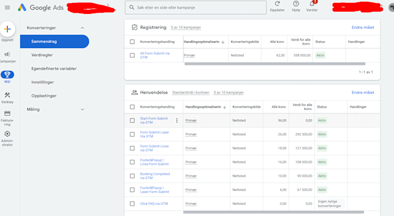Image resolution: width=394 pixels, height=216 pixels.
Task: Focus the Søk etter en side search field
Action: (x=195, y=8)
